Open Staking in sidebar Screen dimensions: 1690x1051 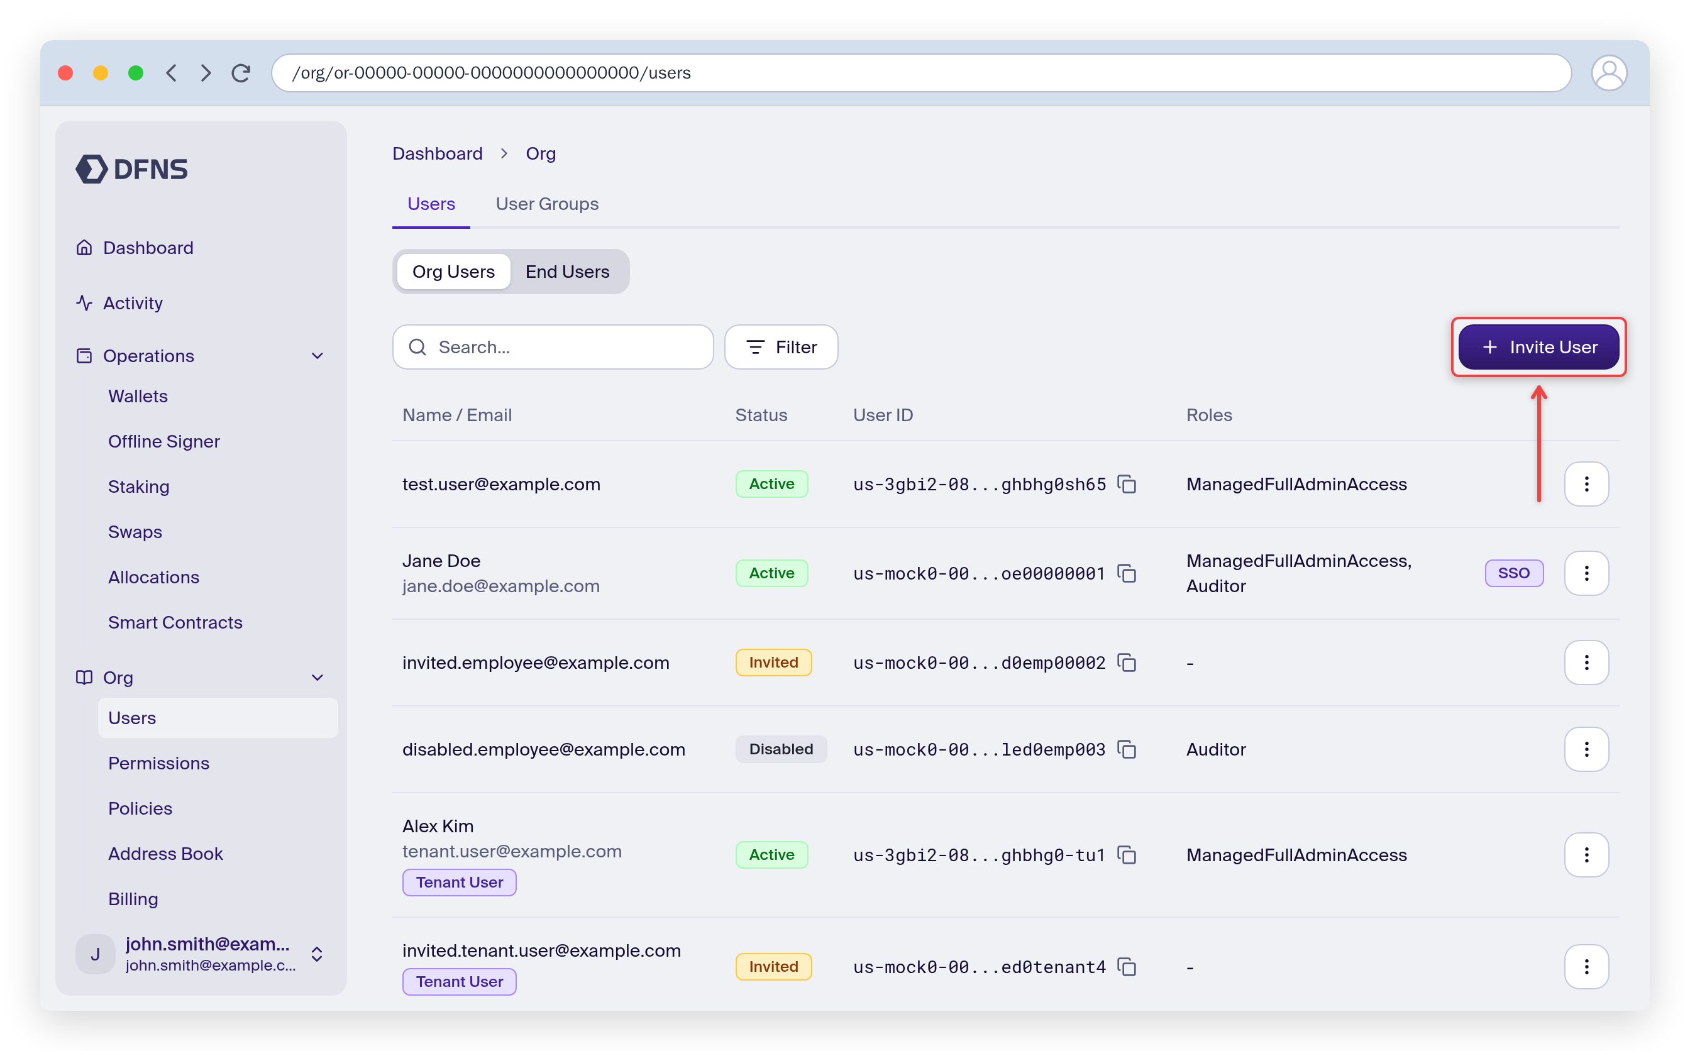(x=138, y=487)
